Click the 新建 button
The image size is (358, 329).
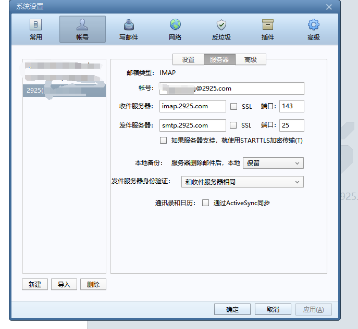(35, 284)
